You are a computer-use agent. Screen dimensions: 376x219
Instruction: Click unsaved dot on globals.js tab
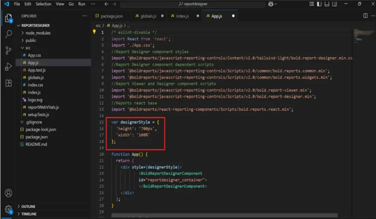[x=163, y=16]
